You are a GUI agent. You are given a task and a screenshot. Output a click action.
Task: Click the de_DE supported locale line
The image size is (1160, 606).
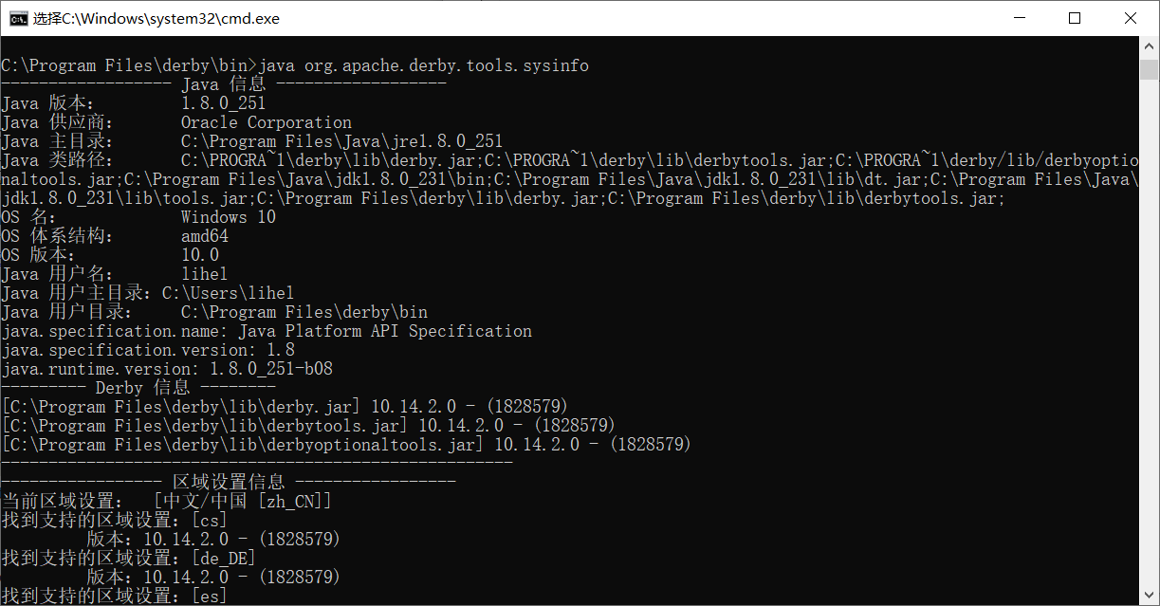pyautogui.click(x=129, y=559)
